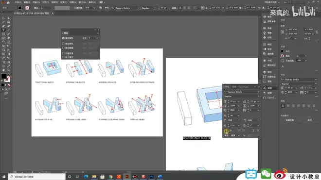Click the Windows taskbar search box
Screen dimensions: 321x180
(x=37, y=177)
